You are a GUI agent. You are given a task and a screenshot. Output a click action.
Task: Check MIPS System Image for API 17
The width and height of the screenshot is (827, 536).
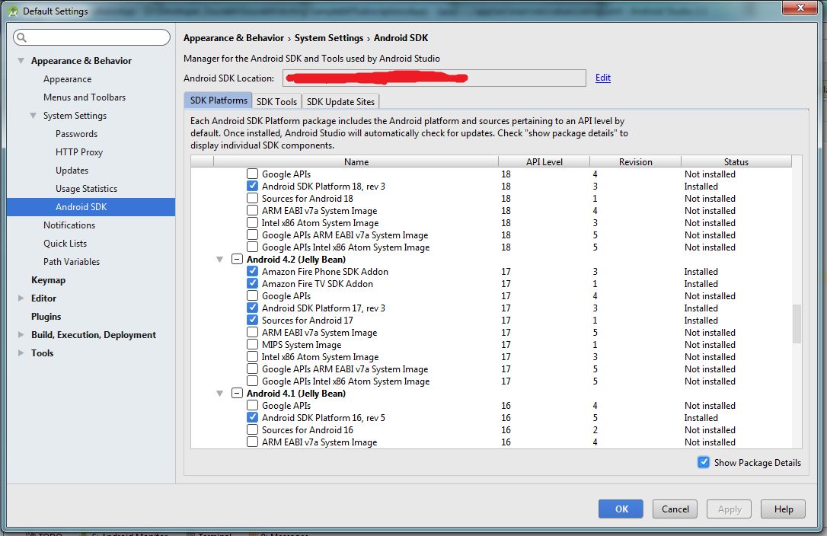pyautogui.click(x=253, y=344)
